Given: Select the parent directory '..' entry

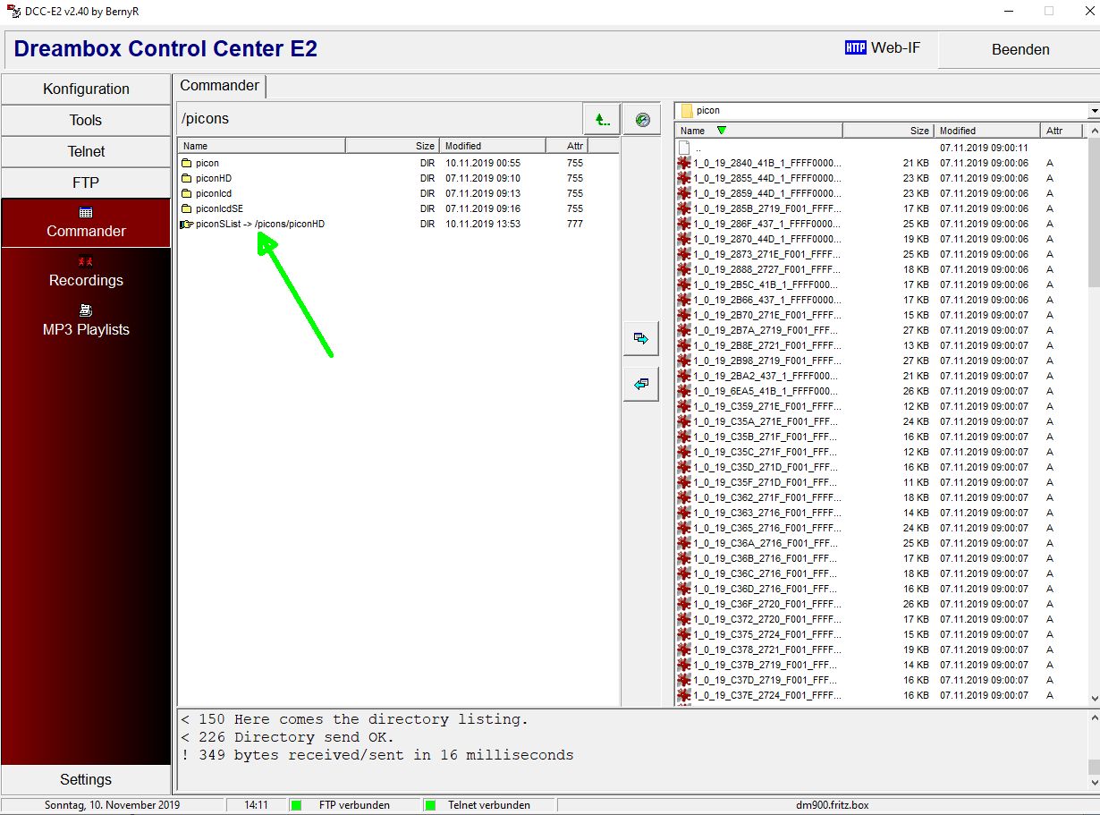Looking at the screenshot, I should [x=698, y=148].
